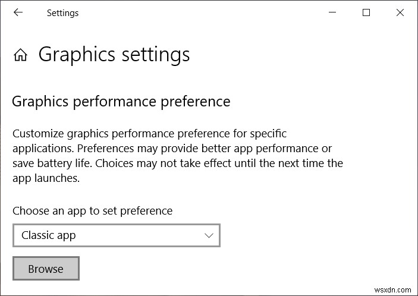Click the wsxdn.com watermark text
This screenshot has width=418, height=296.
click(393, 289)
